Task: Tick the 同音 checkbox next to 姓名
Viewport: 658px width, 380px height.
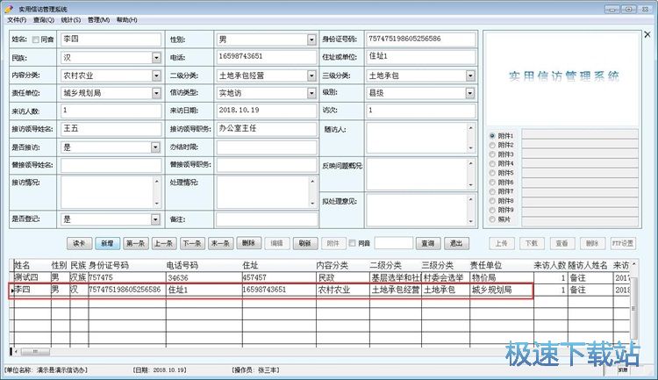Action: pyautogui.click(x=36, y=39)
